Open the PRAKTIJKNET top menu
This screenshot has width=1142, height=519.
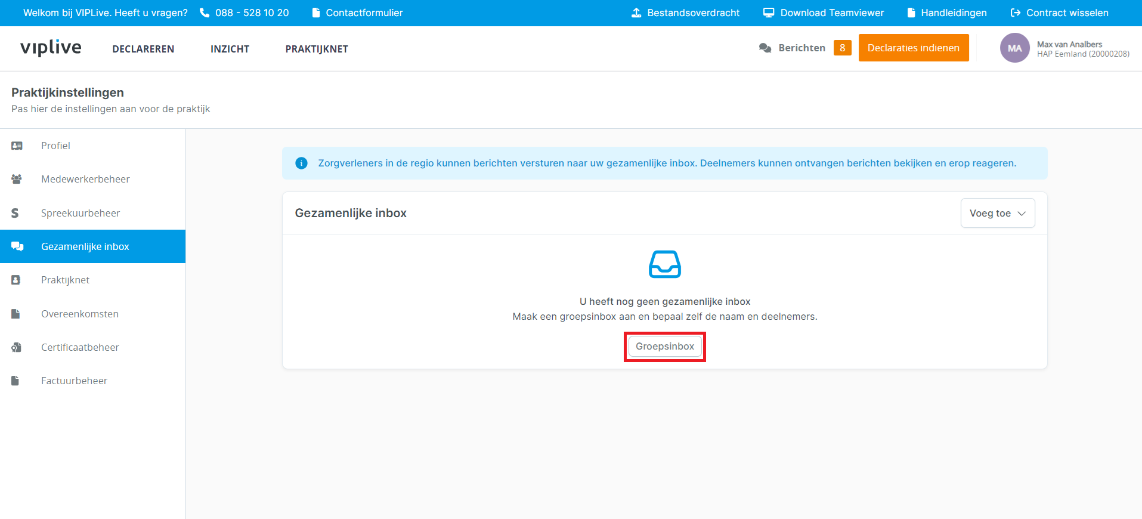click(x=317, y=49)
